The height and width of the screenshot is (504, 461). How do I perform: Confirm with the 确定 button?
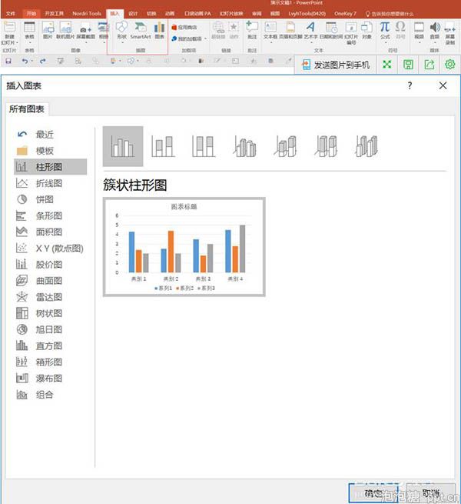click(x=373, y=493)
